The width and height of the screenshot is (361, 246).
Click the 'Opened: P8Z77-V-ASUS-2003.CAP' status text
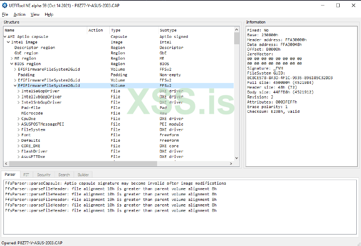pyautogui.click(x=32, y=243)
